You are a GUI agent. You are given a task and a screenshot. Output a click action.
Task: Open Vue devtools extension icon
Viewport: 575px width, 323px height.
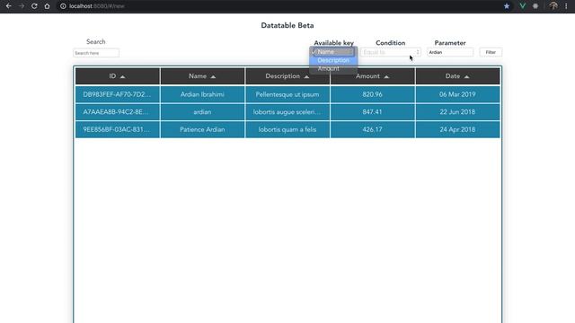523,6
